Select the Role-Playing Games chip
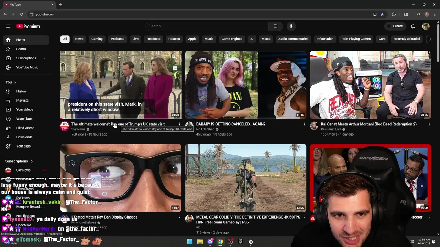This screenshot has height=247, width=440. tap(356, 39)
